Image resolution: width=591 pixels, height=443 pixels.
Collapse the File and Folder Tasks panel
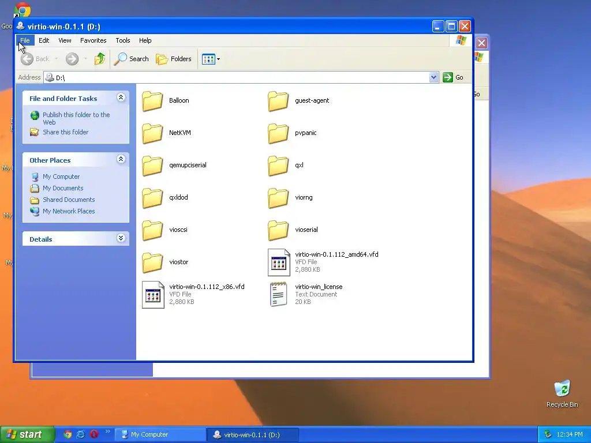click(121, 97)
